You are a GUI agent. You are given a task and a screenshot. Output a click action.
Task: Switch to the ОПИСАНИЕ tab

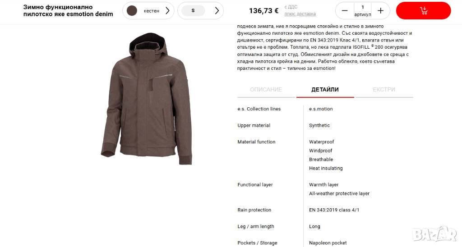tap(266, 90)
